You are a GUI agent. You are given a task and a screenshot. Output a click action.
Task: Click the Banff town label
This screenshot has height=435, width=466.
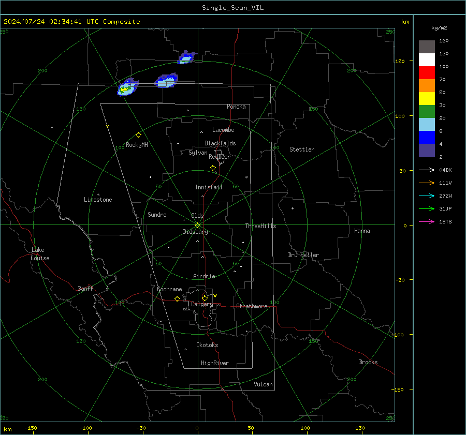point(85,288)
